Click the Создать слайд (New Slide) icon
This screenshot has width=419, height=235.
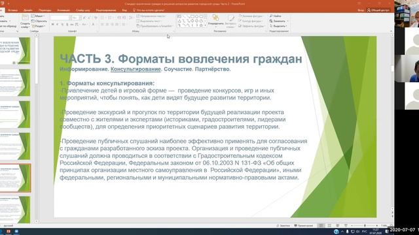(x=25, y=18)
